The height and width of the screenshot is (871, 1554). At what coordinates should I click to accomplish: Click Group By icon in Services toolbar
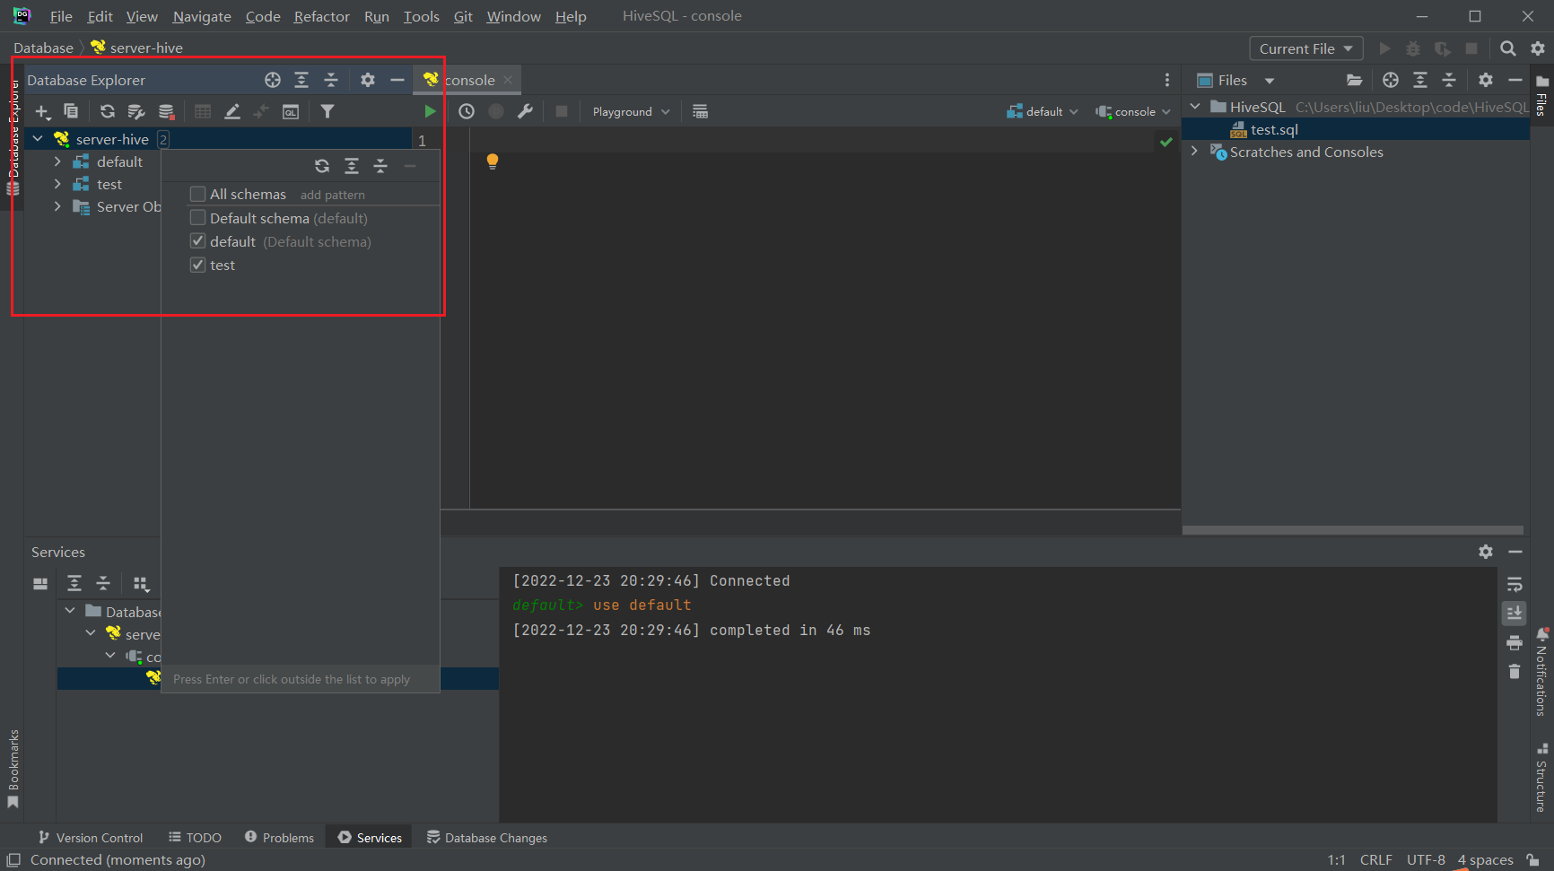pos(141,584)
